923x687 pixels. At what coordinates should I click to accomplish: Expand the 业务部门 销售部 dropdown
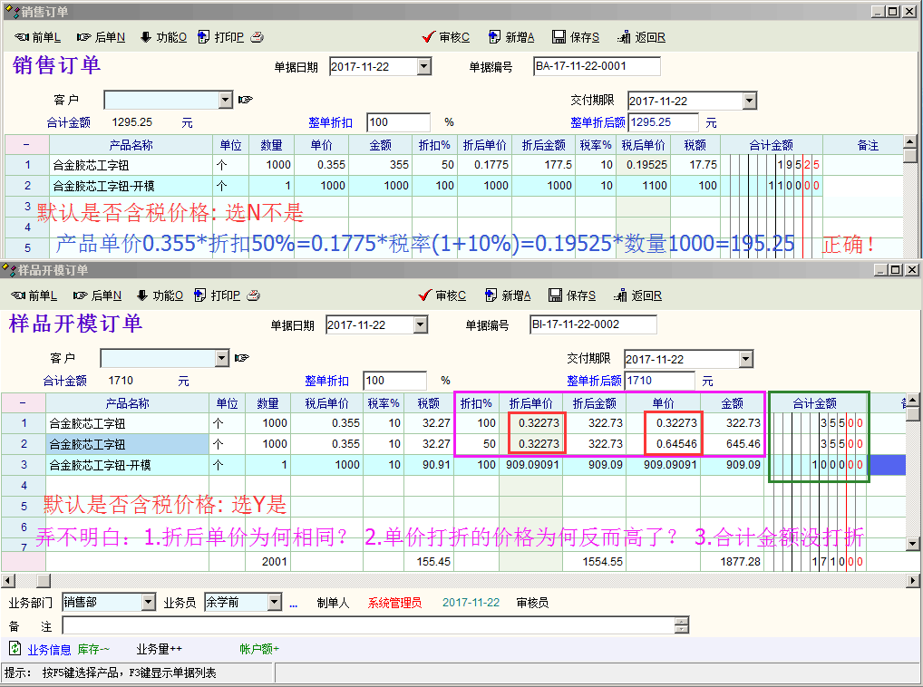point(149,603)
